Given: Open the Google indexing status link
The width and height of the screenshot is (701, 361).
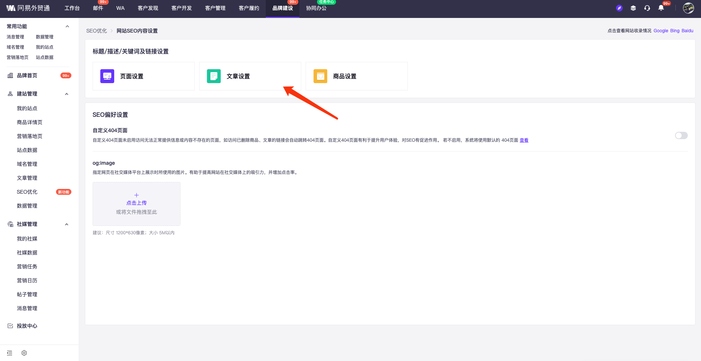Looking at the screenshot, I should point(661,31).
